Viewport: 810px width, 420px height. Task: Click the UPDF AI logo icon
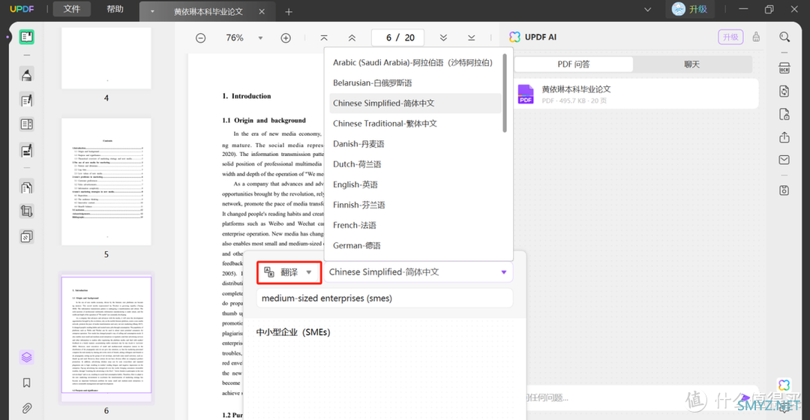pyautogui.click(x=514, y=37)
